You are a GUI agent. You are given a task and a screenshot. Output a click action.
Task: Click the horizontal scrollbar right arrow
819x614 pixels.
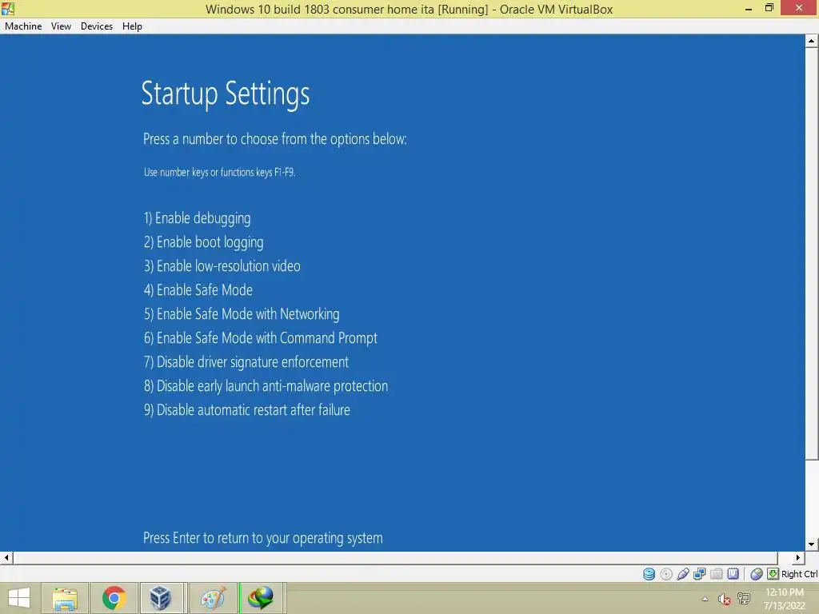[x=797, y=557]
